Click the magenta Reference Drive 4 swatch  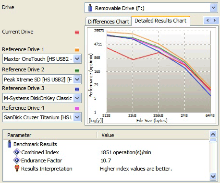77,109
